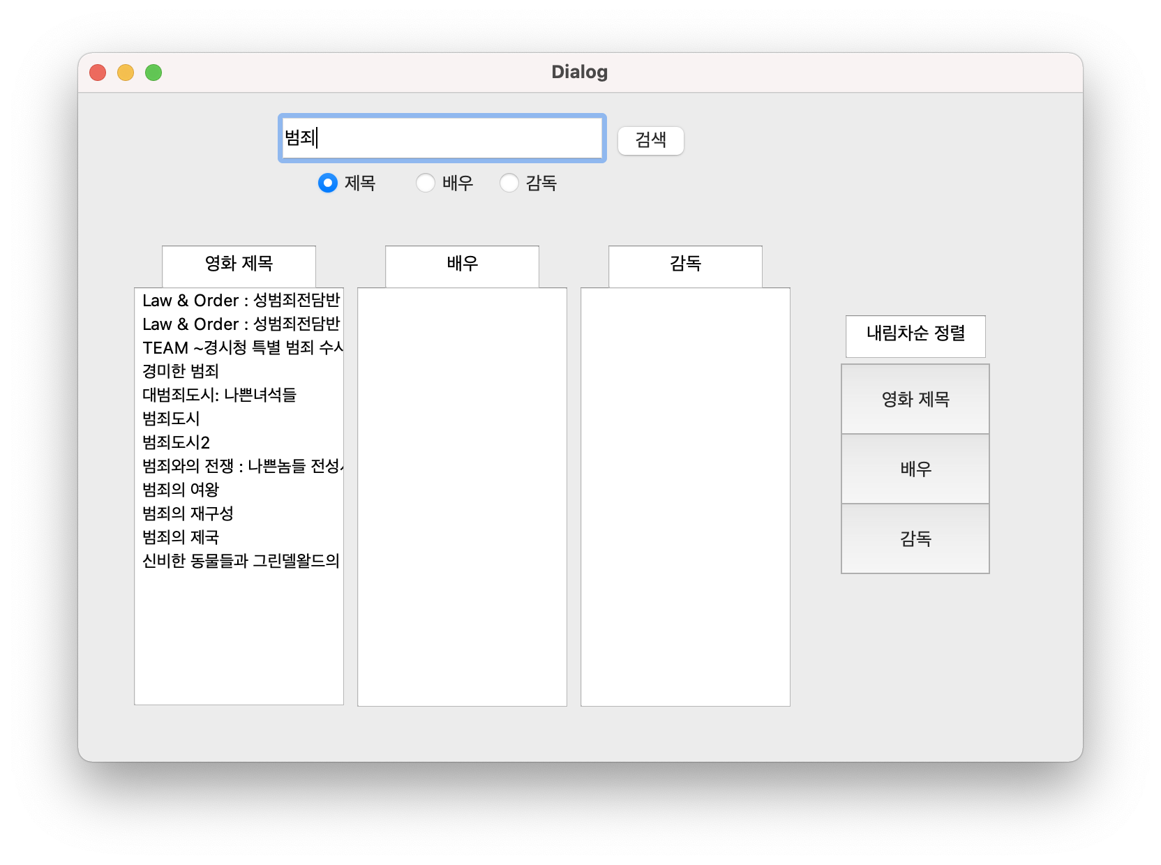This screenshot has height=865, width=1161.
Task: Minimize the Dialog window with yellow button
Action: pyautogui.click(x=126, y=73)
